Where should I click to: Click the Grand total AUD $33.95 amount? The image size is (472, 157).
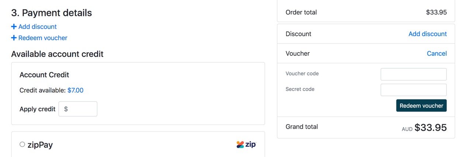pyautogui.click(x=424, y=128)
